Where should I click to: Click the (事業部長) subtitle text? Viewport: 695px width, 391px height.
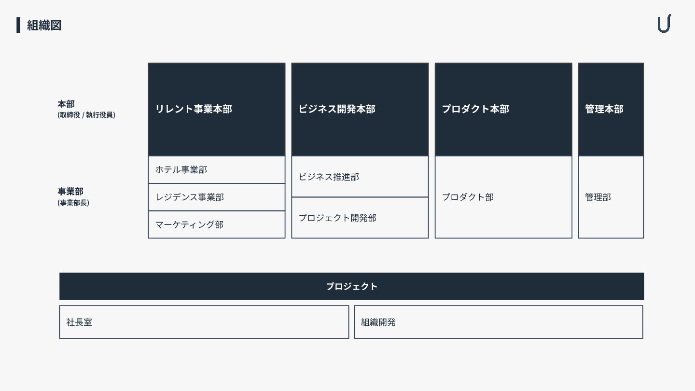tap(73, 203)
